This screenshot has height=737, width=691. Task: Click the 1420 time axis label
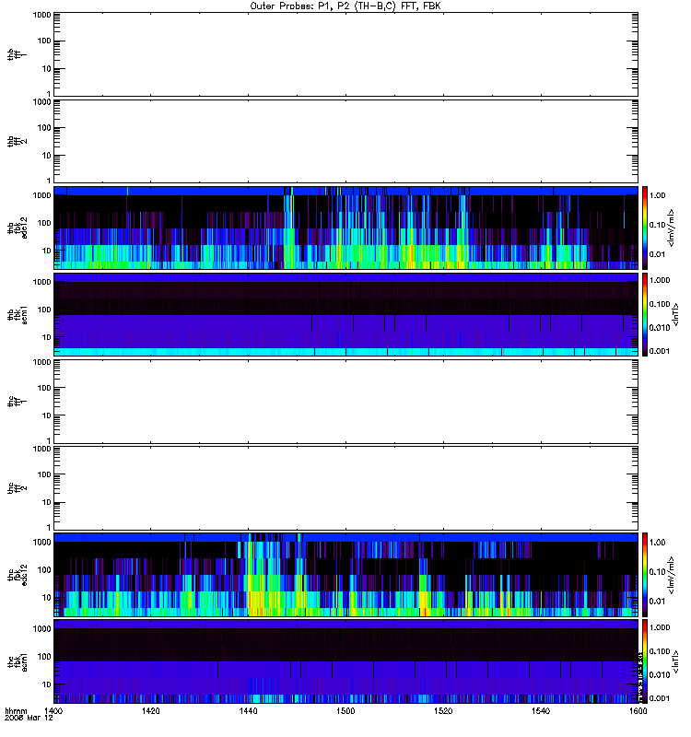tap(150, 710)
